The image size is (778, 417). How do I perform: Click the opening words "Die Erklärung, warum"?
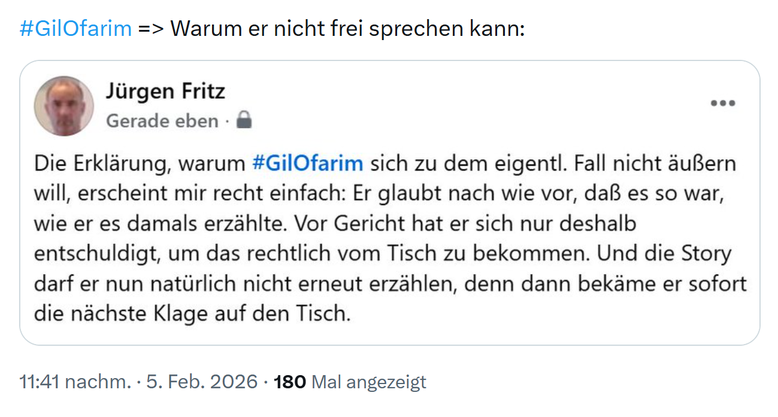pos(140,163)
